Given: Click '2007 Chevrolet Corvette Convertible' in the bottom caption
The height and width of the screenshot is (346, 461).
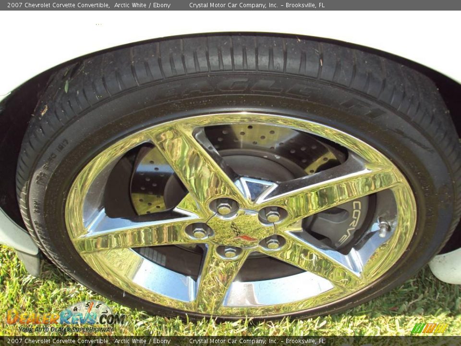Looking at the screenshot, I should (59, 341).
